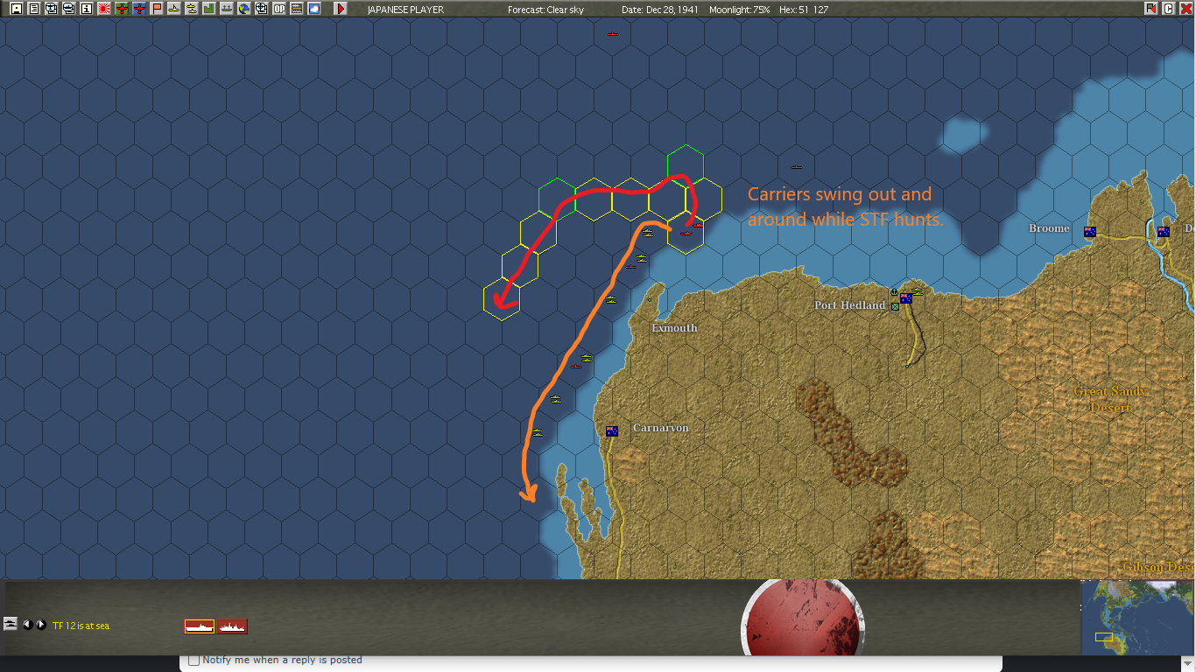The image size is (1196, 672).
Task: Select previous task force arrow
Action: tap(27, 625)
